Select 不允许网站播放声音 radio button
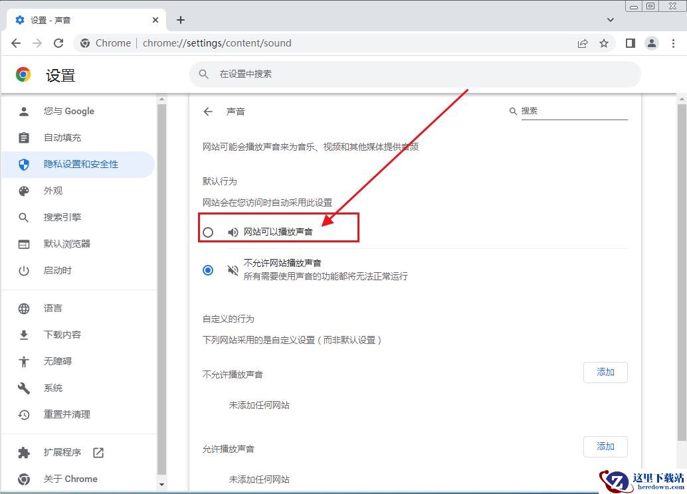Image resolution: width=687 pixels, height=494 pixels. (209, 270)
